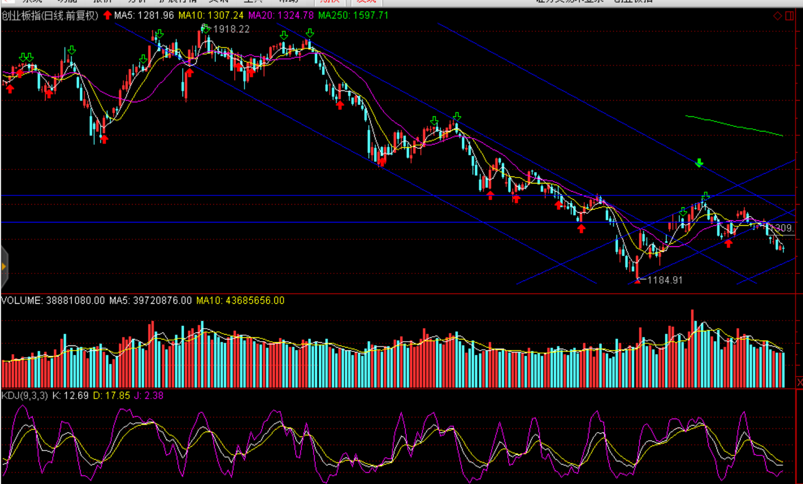The width and height of the screenshot is (803, 484).
Task: Click rightmost red buy arrow on chart
Action: pos(729,244)
